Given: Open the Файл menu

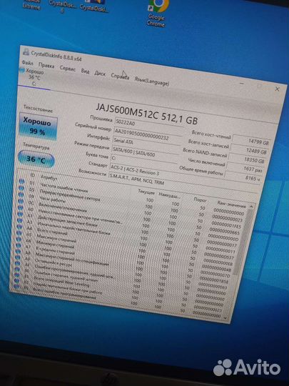Looking at the screenshot, I should tap(28, 63).
